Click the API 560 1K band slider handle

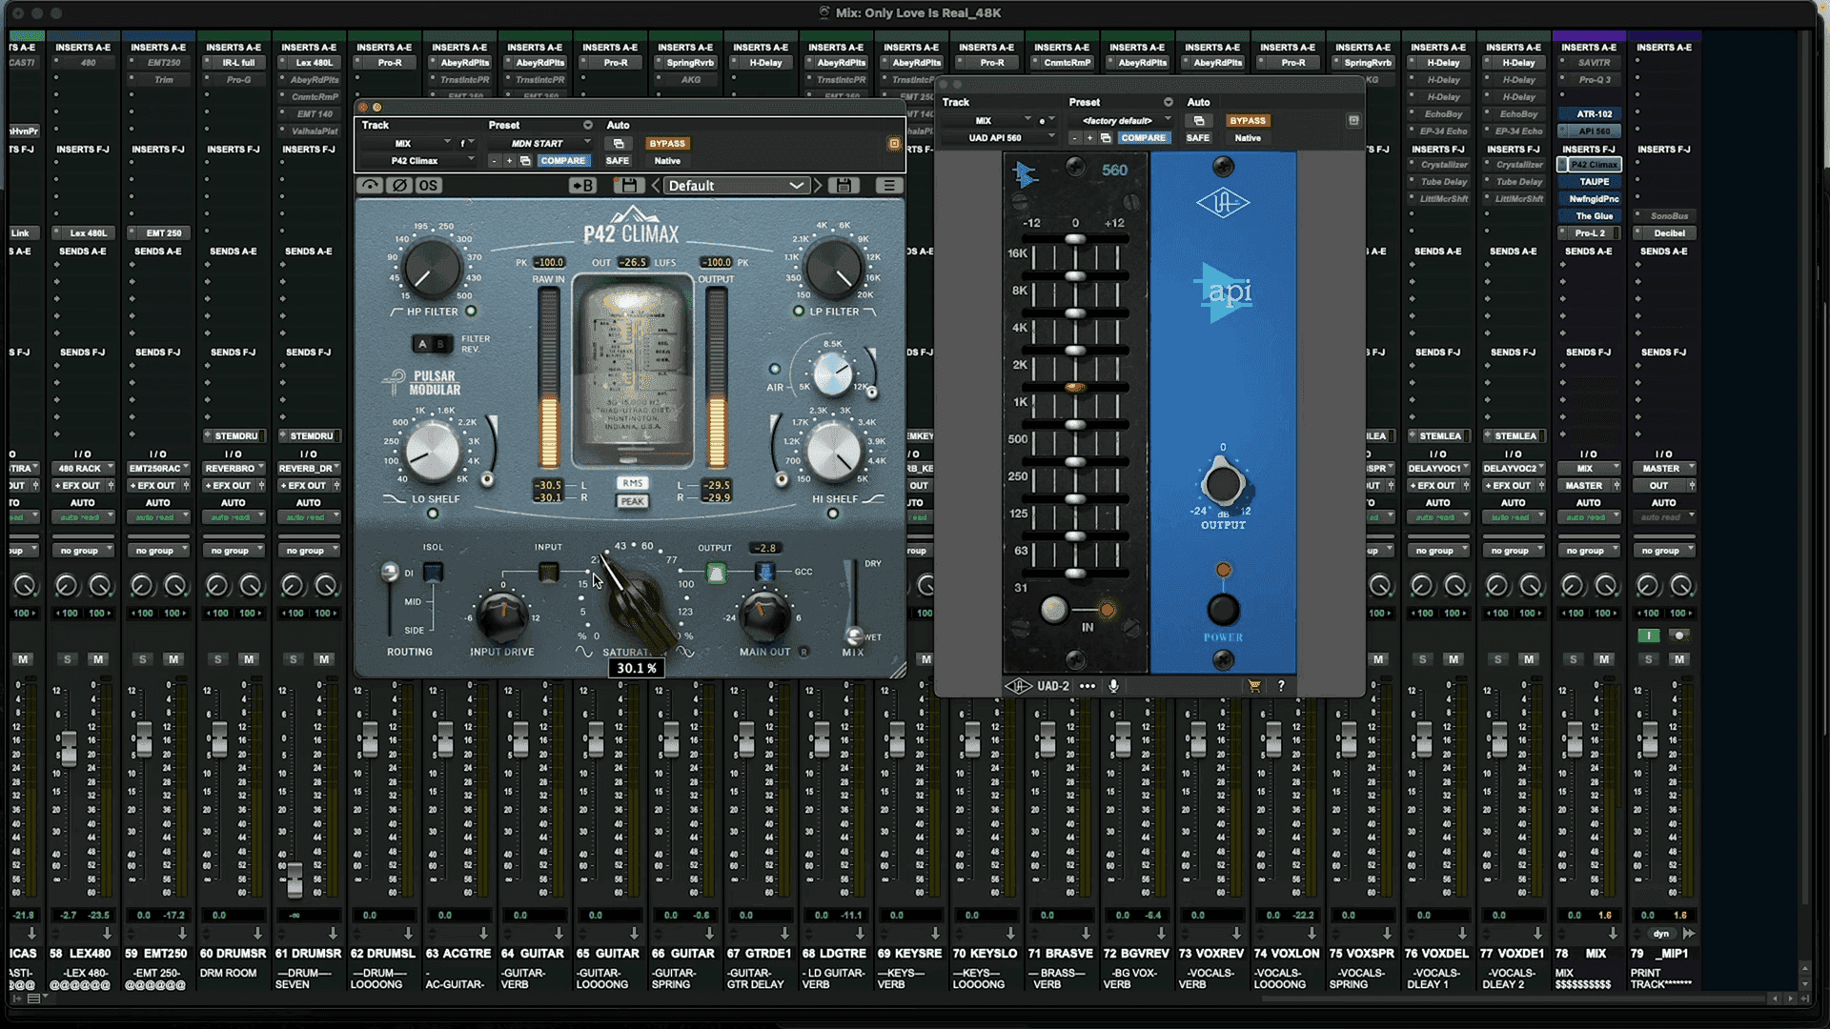point(1075,388)
